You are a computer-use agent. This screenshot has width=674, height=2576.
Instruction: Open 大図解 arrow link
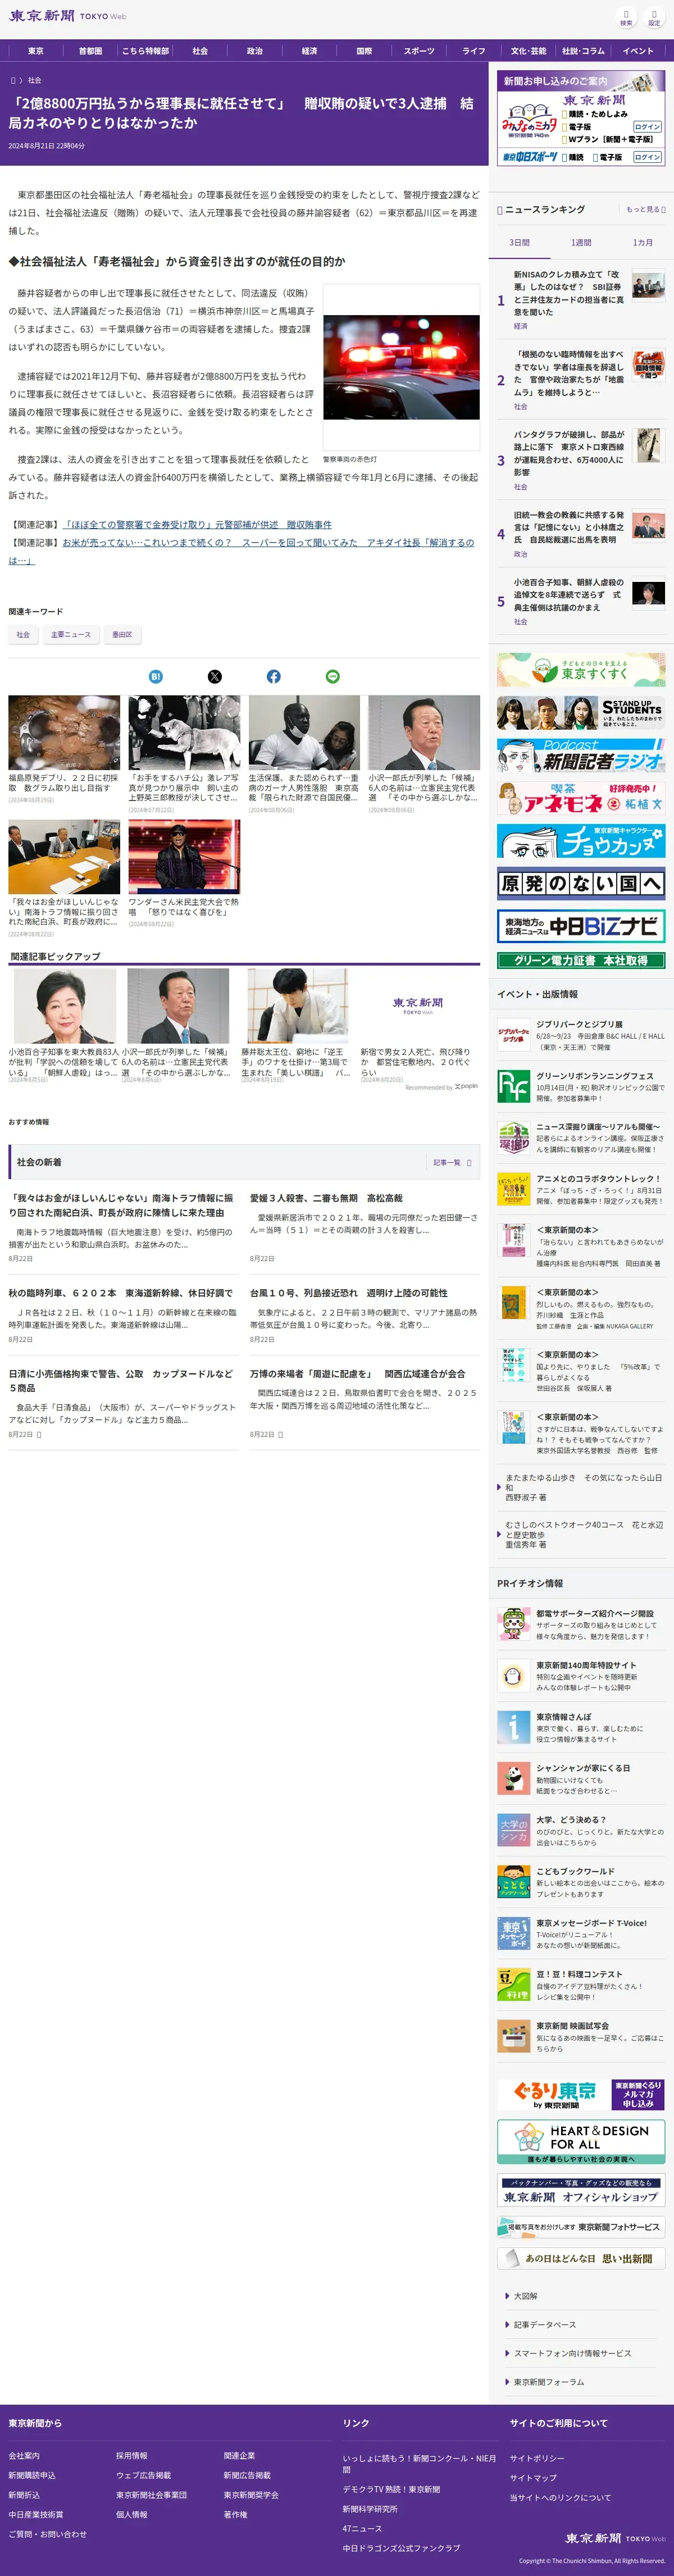click(525, 2296)
